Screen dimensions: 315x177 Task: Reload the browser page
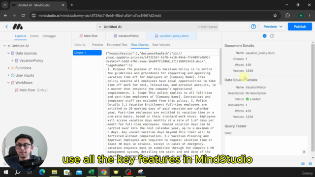23,15
